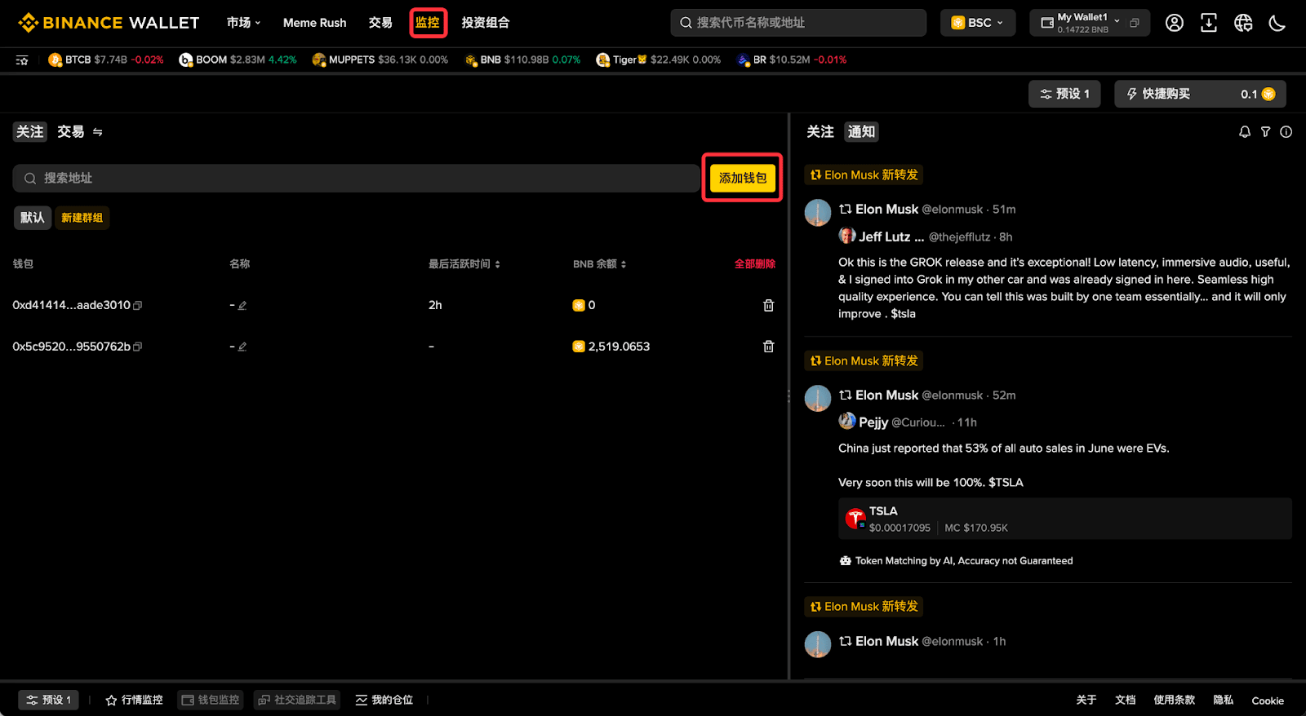Image resolution: width=1306 pixels, height=716 pixels.
Task: Open the BSC network selector
Action: pos(978,23)
